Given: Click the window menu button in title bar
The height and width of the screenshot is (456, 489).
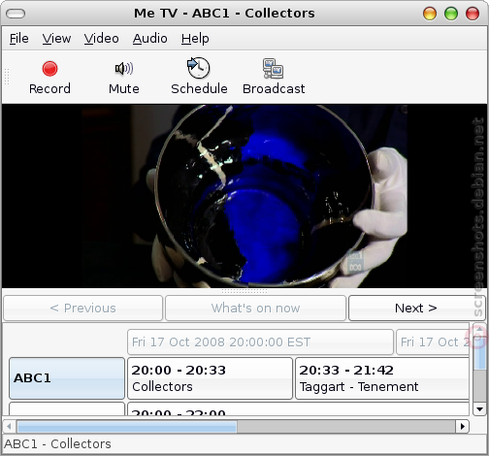Looking at the screenshot, I should 16,14.
